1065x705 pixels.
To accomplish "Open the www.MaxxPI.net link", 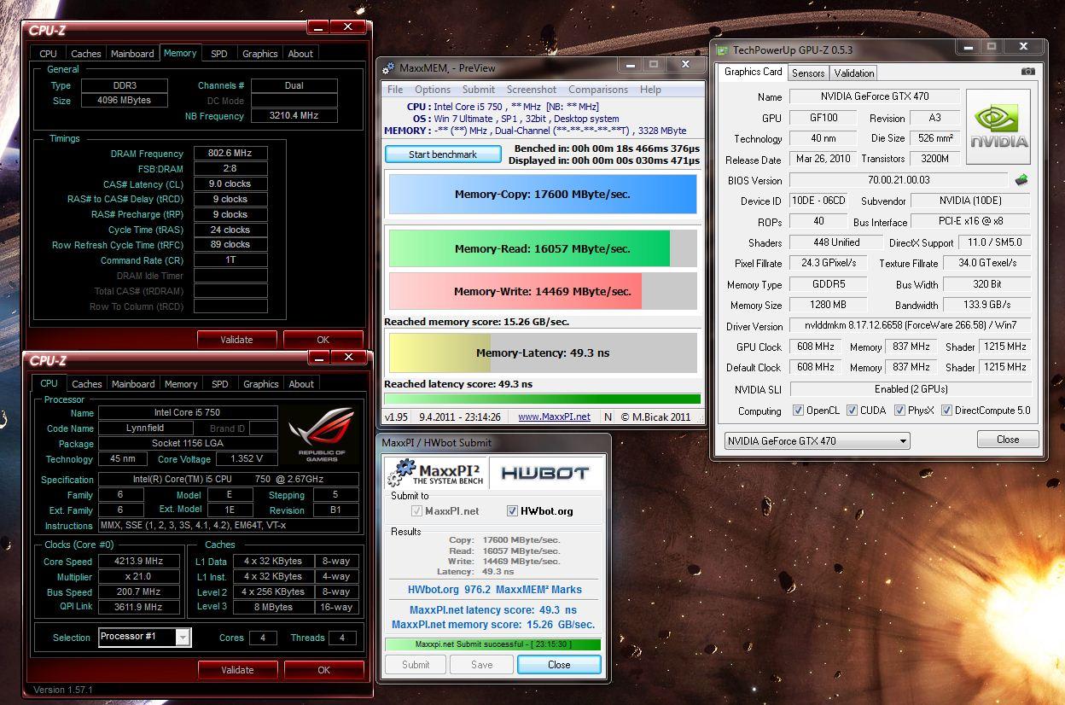I will coord(554,417).
